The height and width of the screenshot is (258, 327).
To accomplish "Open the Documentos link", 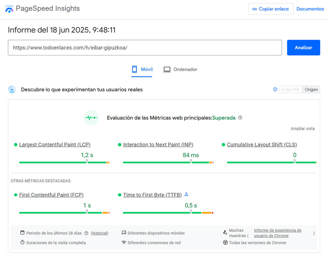I will coord(310,9).
